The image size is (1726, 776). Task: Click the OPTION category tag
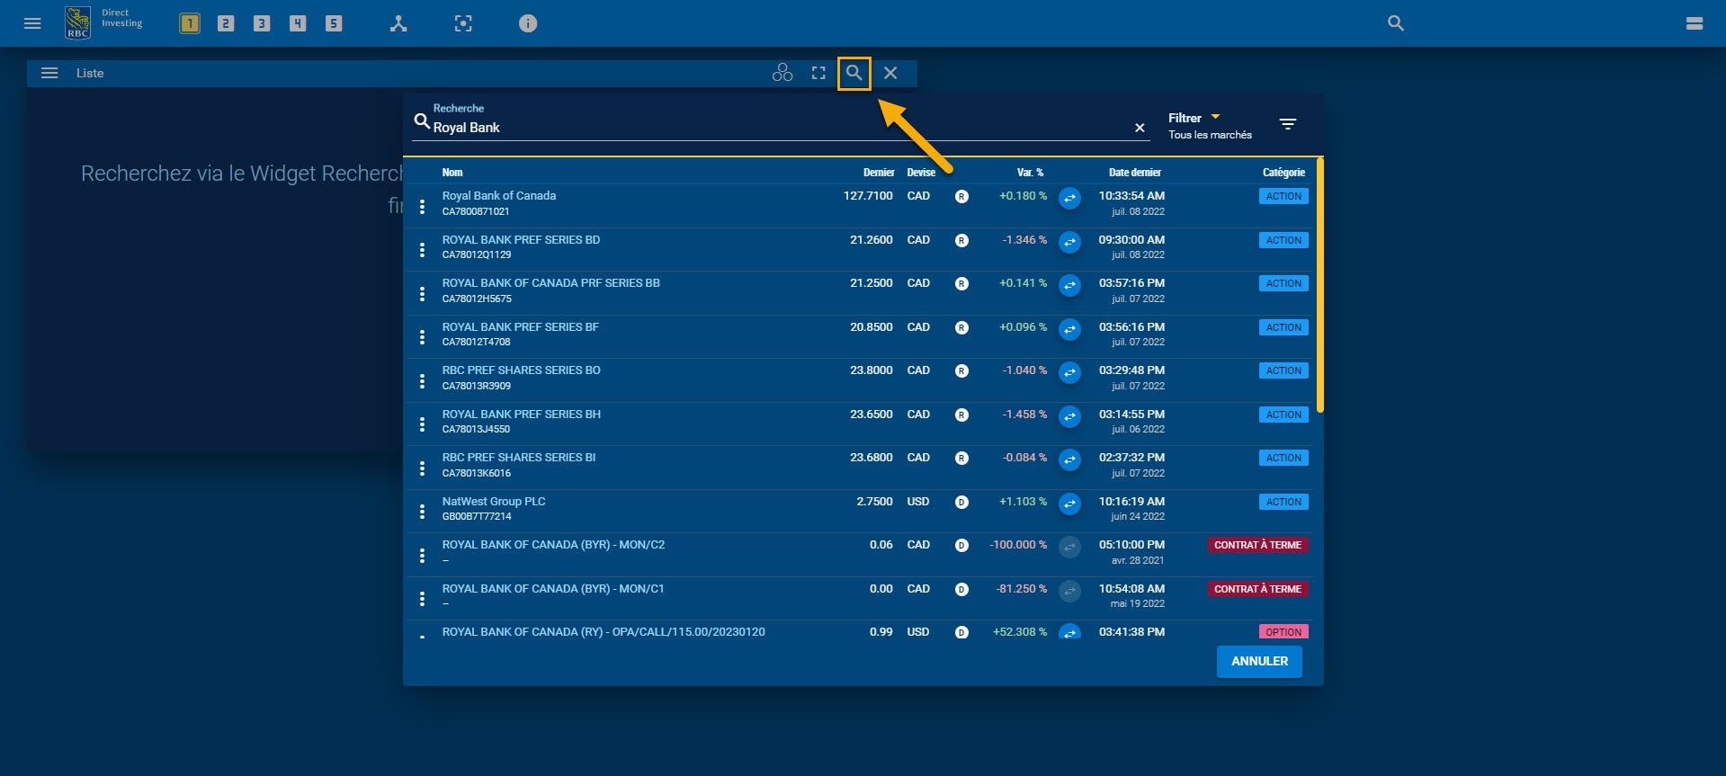[1283, 632]
